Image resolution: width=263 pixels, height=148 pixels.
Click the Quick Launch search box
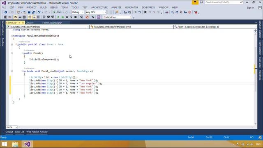point(224,2)
